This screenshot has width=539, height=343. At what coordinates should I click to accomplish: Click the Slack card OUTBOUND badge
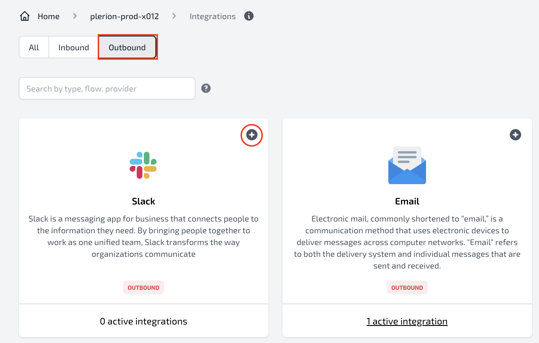144,287
